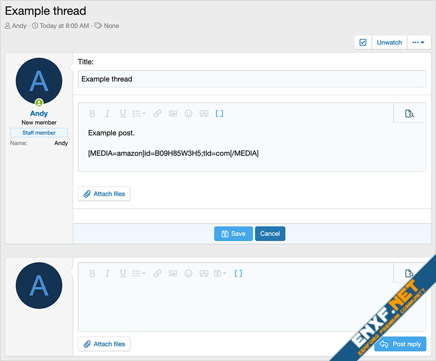Open the three-dots thread tools menu
The image size is (436, 361).
(419, 42)
